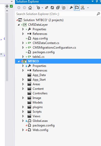The image size is (101, 146).
Task: Click the Collapse All icon
Action: pyautogui.click(x=58, y=8)
